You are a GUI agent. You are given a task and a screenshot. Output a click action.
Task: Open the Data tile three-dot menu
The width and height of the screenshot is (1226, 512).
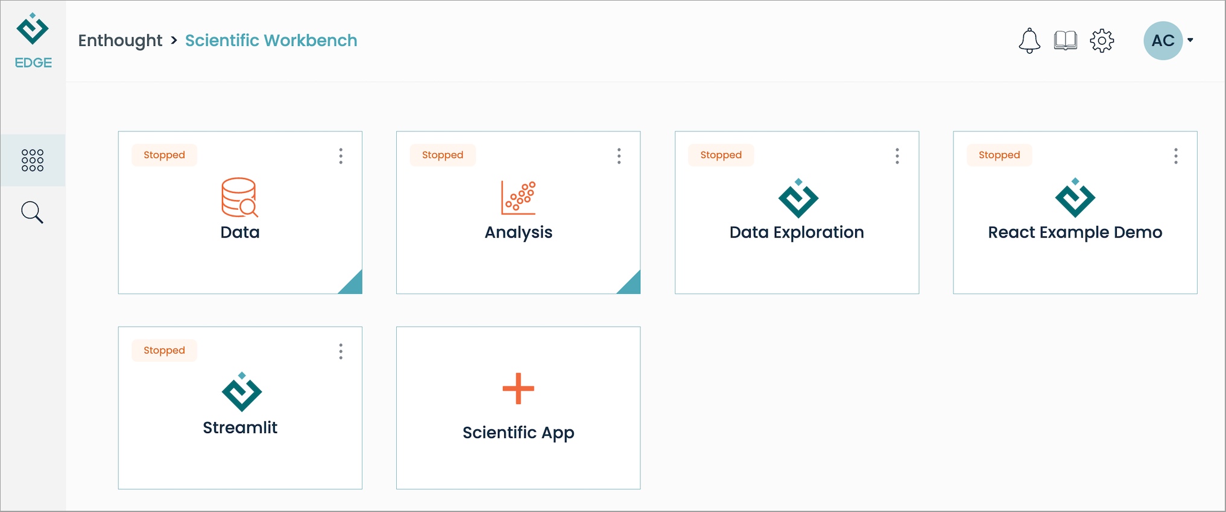point(341,156)
